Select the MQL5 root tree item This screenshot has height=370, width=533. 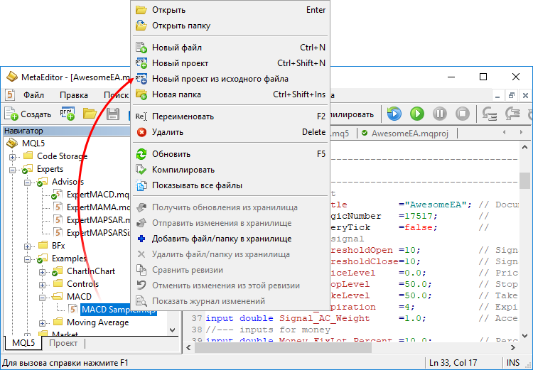tap(33, 143)
